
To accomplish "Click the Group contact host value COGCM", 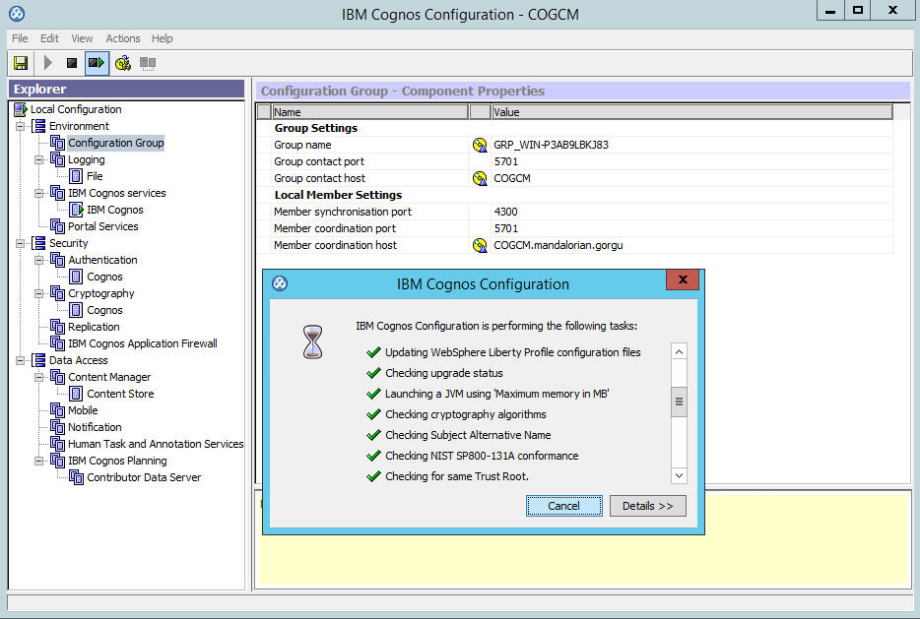I will click(511, 178).
